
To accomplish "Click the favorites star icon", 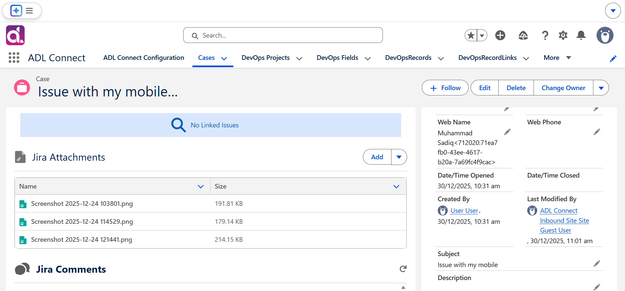I will pyautogui.click(x=471, y=35).
